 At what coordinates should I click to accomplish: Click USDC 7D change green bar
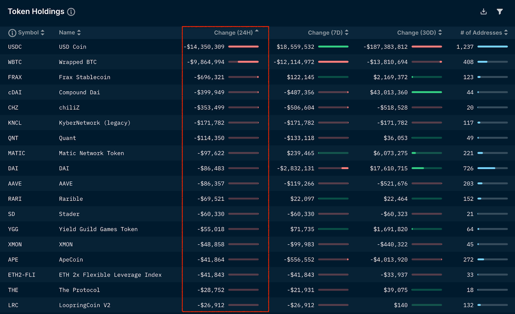click(333, 47)
